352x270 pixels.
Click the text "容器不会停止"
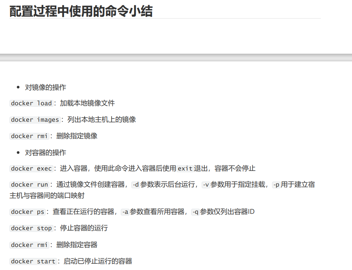pyautogui.click(x=235, y=168)
